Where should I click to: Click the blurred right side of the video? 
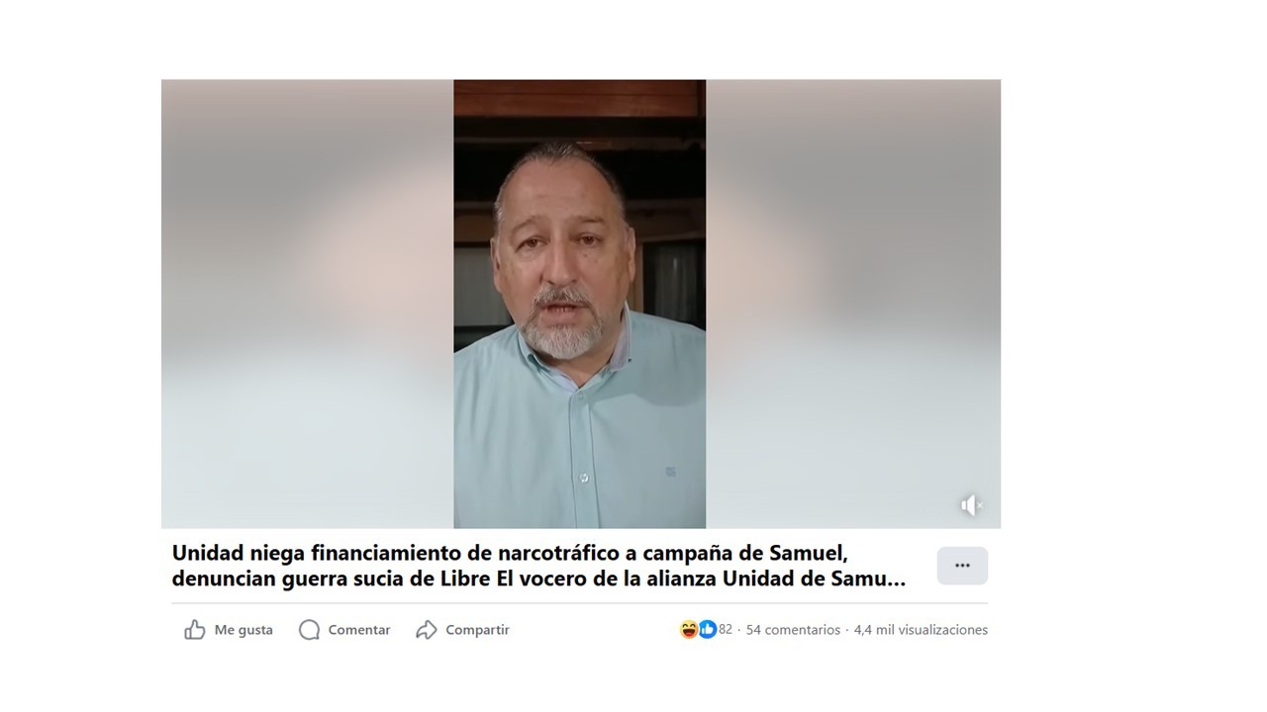pos(853,304)
